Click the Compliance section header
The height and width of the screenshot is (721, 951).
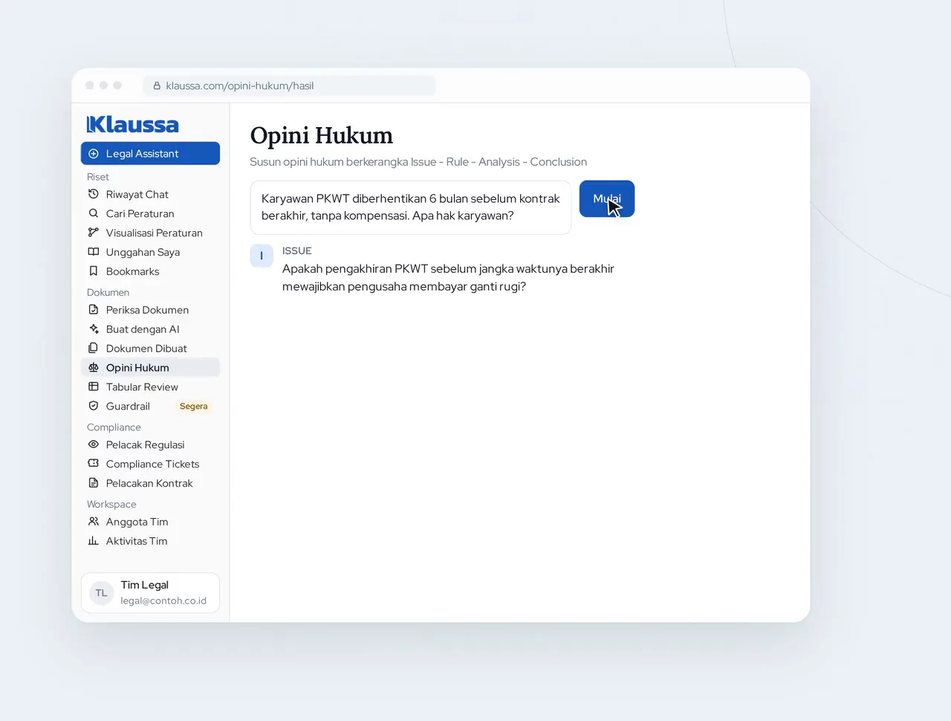(x=114, y=427)
